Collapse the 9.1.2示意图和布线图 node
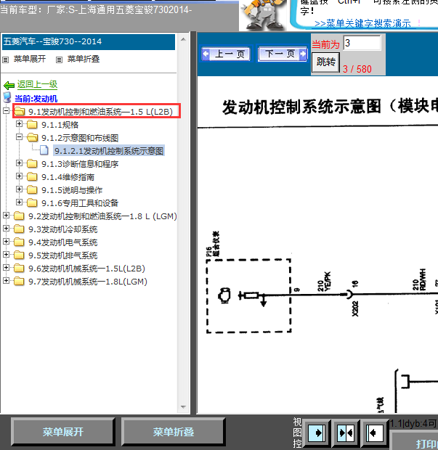The height and width of the screenshot is (450, 438). [x=19, y=137]
